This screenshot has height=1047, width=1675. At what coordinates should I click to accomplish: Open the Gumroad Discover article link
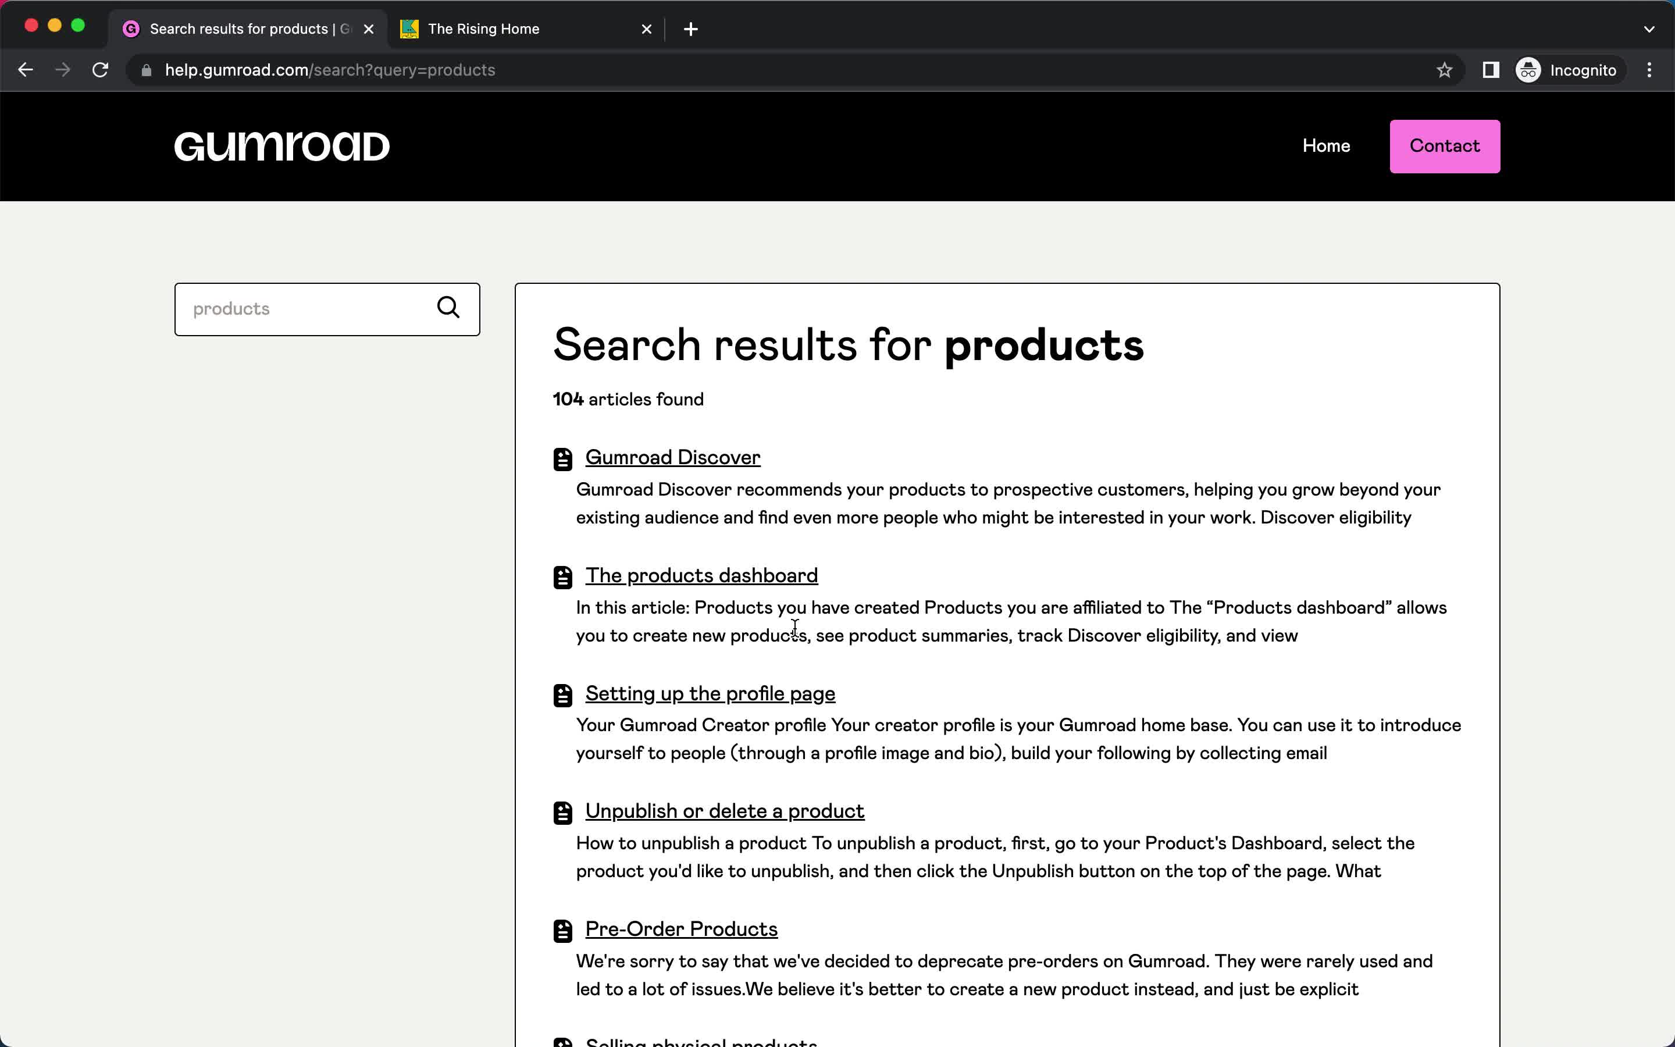point(673,457)
